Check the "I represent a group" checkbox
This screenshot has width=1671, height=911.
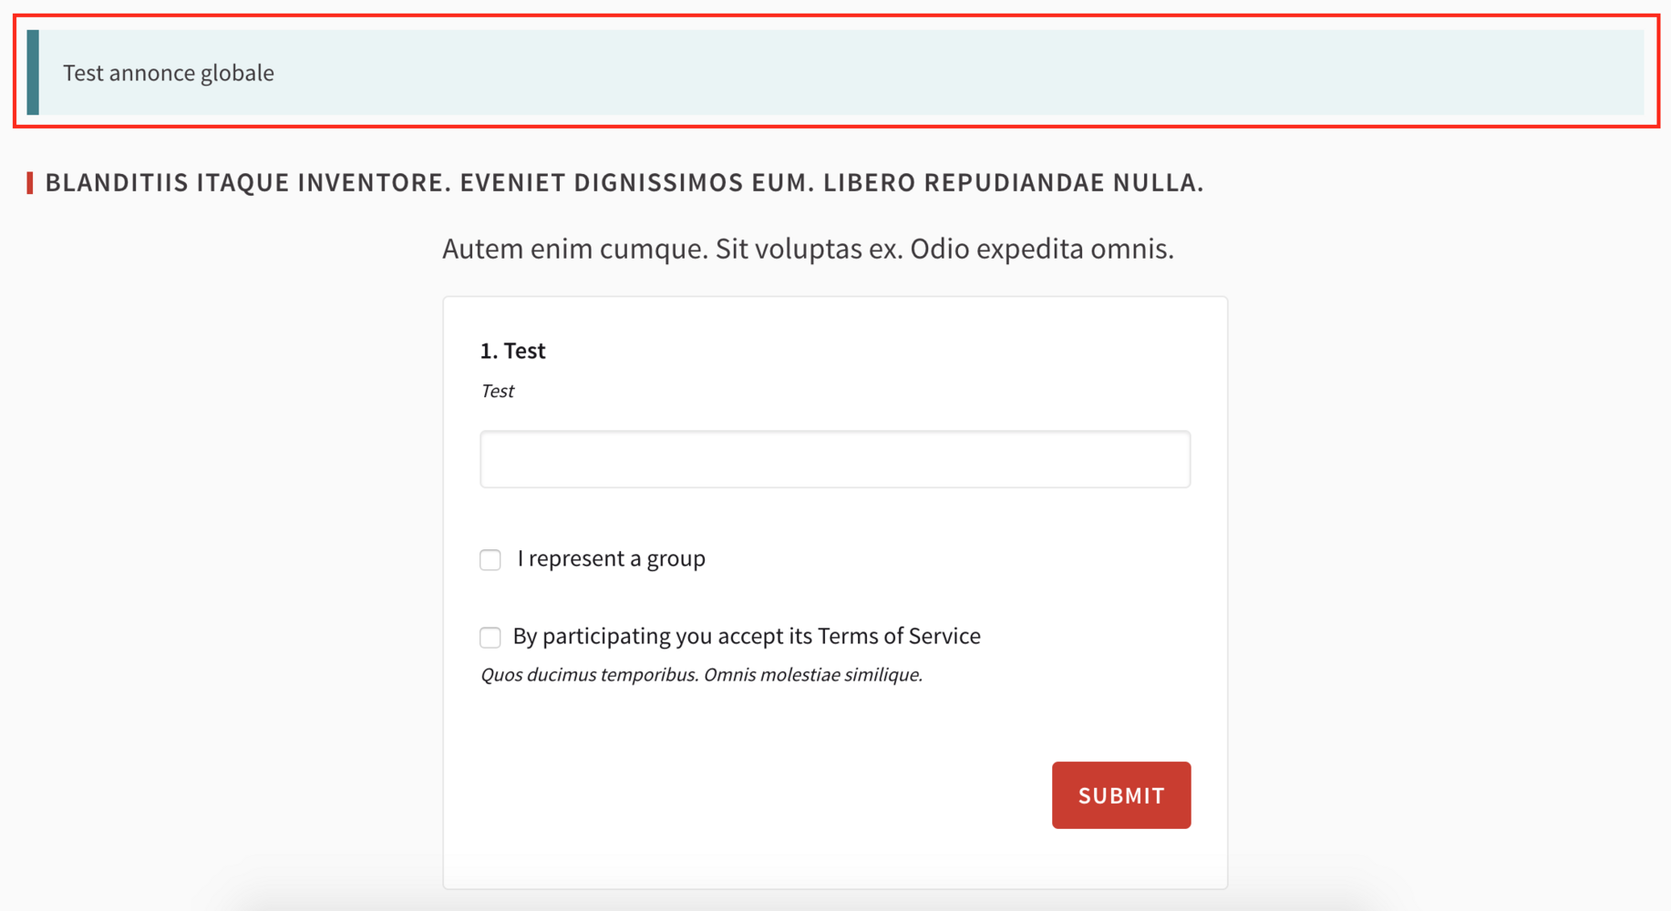(x=490, y=559)
